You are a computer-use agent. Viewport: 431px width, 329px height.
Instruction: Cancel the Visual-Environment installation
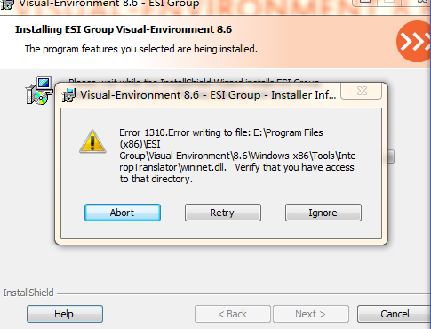[x=394, y=314]
